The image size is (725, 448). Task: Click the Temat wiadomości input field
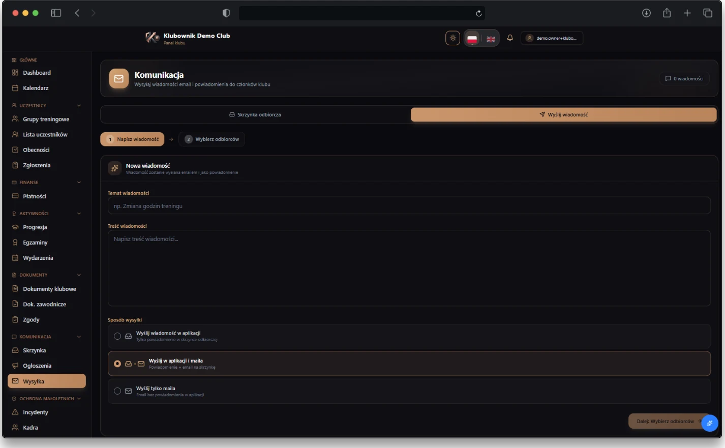[x=409, y=206]
